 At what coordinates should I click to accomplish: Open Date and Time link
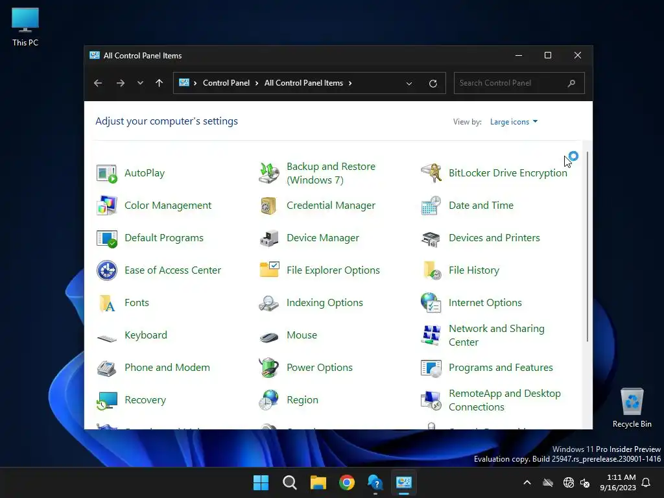click(x=481, y=206)
